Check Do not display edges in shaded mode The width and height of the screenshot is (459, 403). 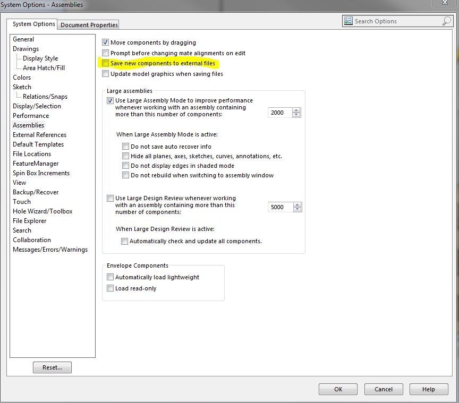pyautogui.click(x=125, y=166)
